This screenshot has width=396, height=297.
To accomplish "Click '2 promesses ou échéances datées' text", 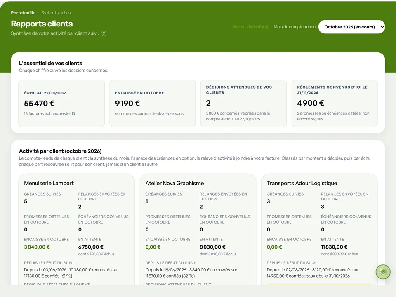I will click(x=333, y=116).
